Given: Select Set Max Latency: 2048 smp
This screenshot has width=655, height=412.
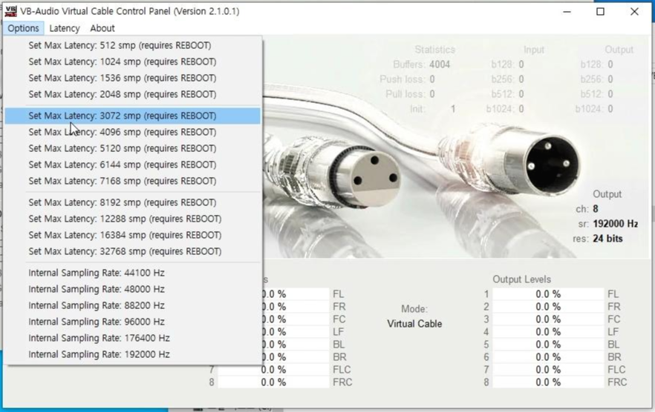Looking at the screenshot, I should (132, 94).
